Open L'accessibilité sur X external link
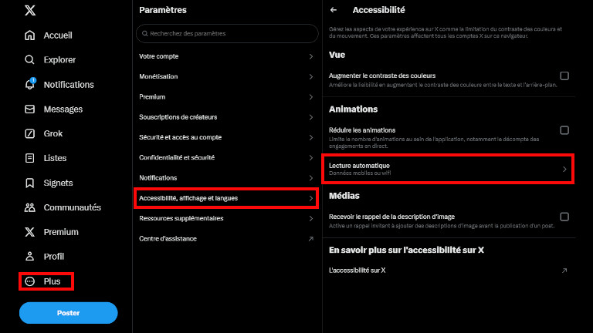The height and width of the screenshot is (333, 593). 564,271
